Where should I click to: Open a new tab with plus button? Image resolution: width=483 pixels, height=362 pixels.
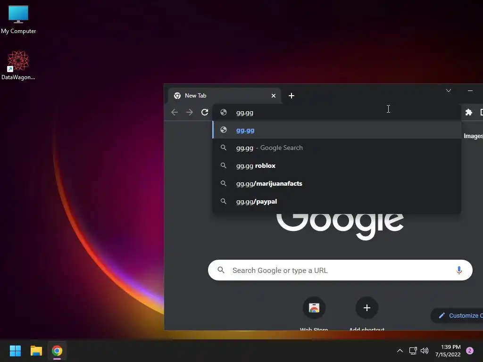(x=291, y=96)
